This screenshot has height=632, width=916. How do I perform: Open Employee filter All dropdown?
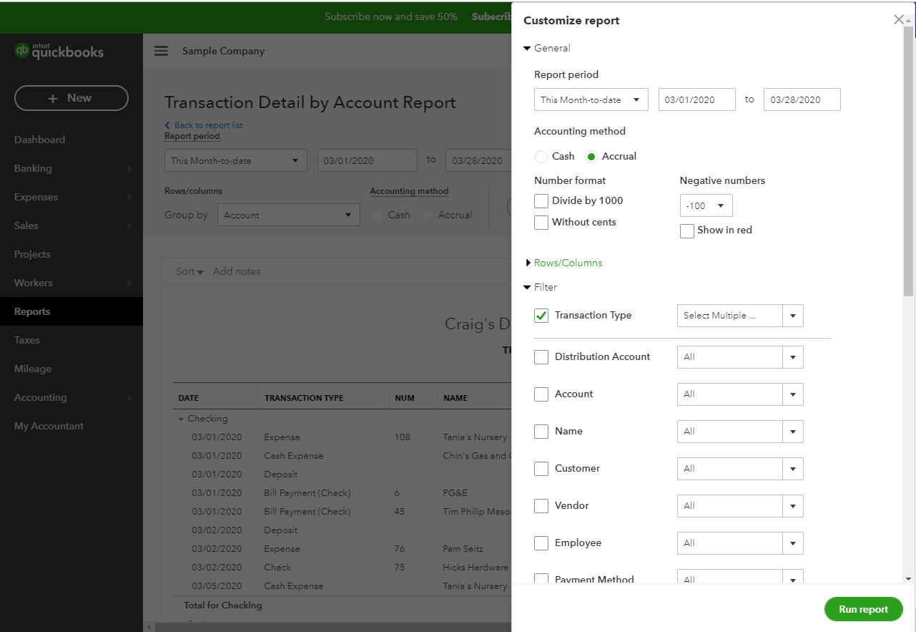click(740, 543)
